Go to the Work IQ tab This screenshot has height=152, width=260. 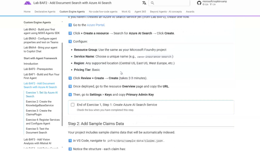coord(126,12)
